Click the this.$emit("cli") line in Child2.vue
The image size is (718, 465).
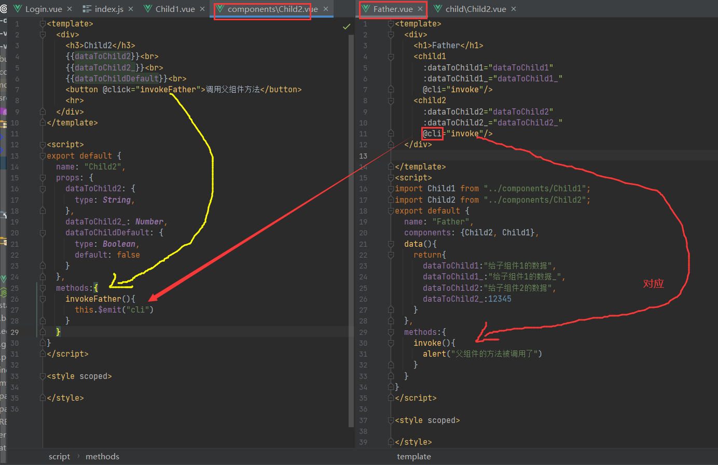tap(114, 310)
